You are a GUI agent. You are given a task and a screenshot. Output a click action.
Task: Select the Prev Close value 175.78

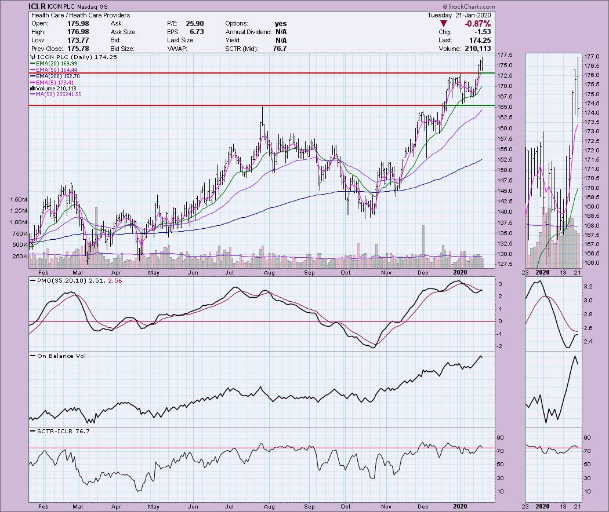pos(78,49)
